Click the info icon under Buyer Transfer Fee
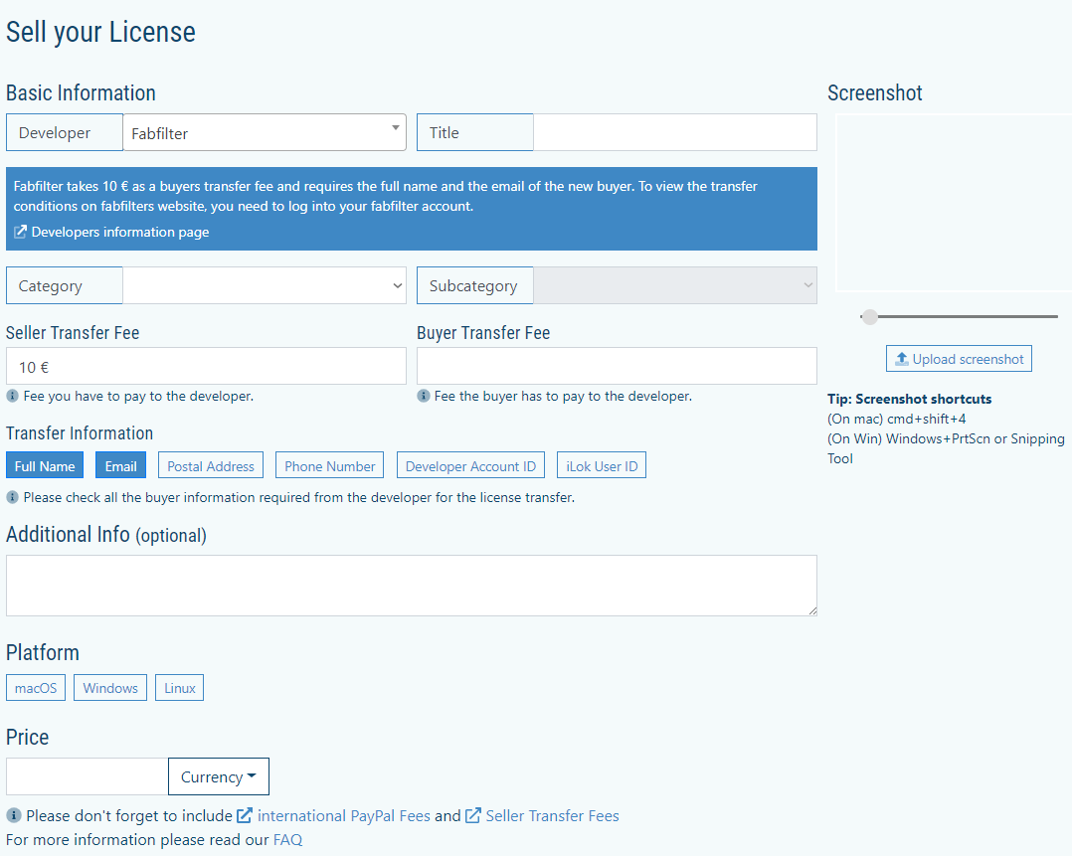Image resolution: width=1072 pixels, height=856 pixels. pos(424,396)
